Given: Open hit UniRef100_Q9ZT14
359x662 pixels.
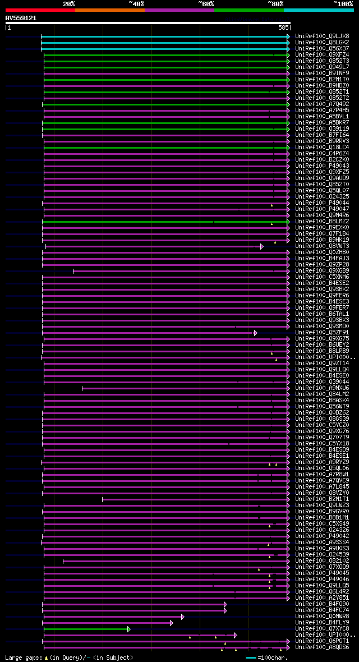Looking at the screenshot, I should [322, 364].
